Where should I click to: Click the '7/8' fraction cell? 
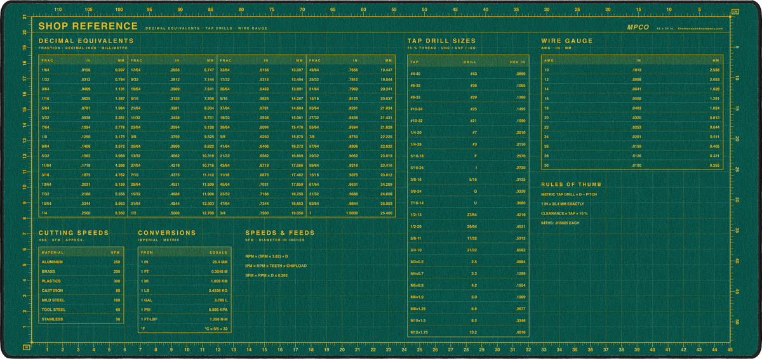pos(312,137)
